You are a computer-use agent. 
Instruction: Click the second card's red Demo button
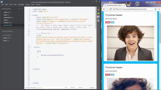pyautogui.click(x=108, y=75)
